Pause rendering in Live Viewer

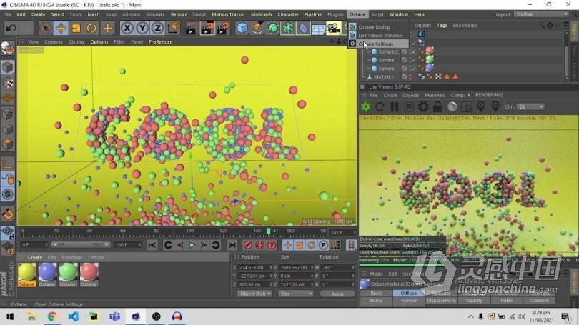pos(395,106)
